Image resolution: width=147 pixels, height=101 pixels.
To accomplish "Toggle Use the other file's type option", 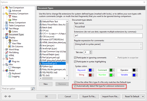I will [75, 82].
